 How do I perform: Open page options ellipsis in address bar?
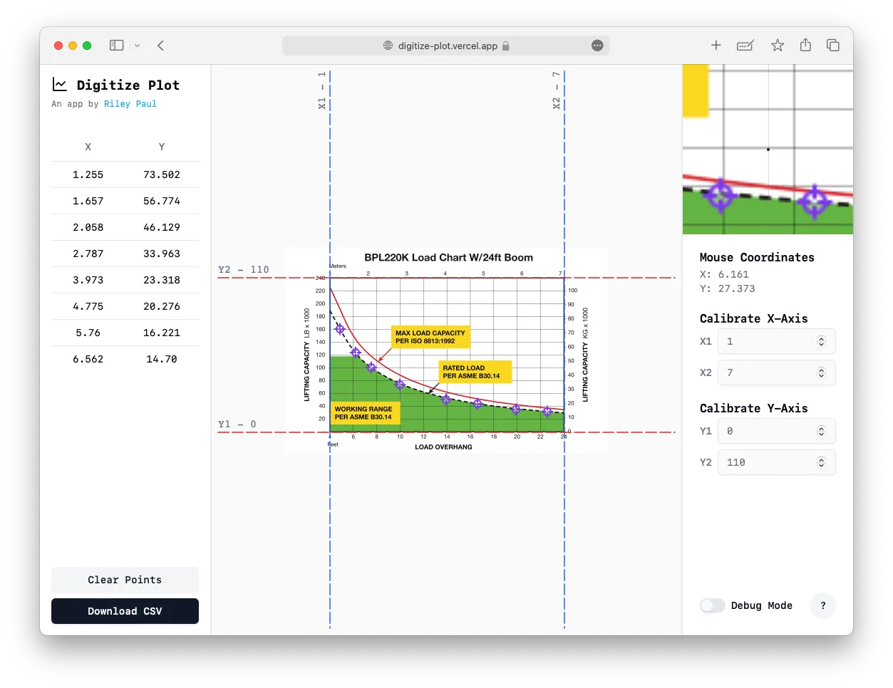coord(597,46)
